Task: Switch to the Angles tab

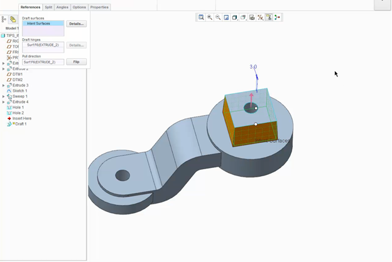Action: point(62,8)
